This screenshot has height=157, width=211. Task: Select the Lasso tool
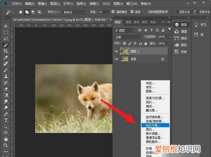pyautogui.click(x=5, y=39)
